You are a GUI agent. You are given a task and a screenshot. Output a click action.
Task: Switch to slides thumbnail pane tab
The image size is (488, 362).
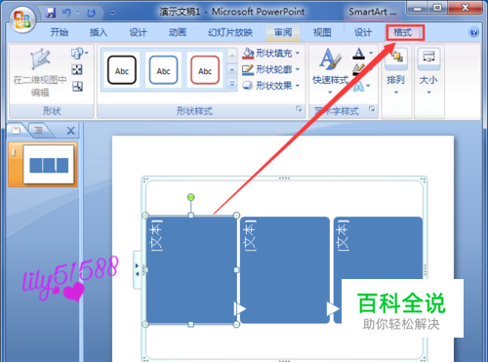click(17, 131)
